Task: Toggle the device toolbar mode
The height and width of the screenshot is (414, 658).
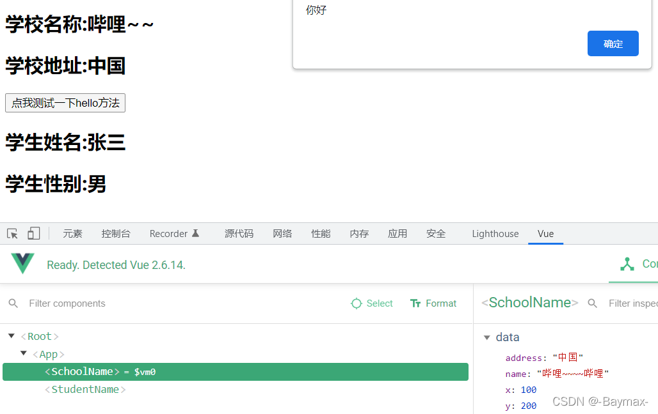Action: 33,233
